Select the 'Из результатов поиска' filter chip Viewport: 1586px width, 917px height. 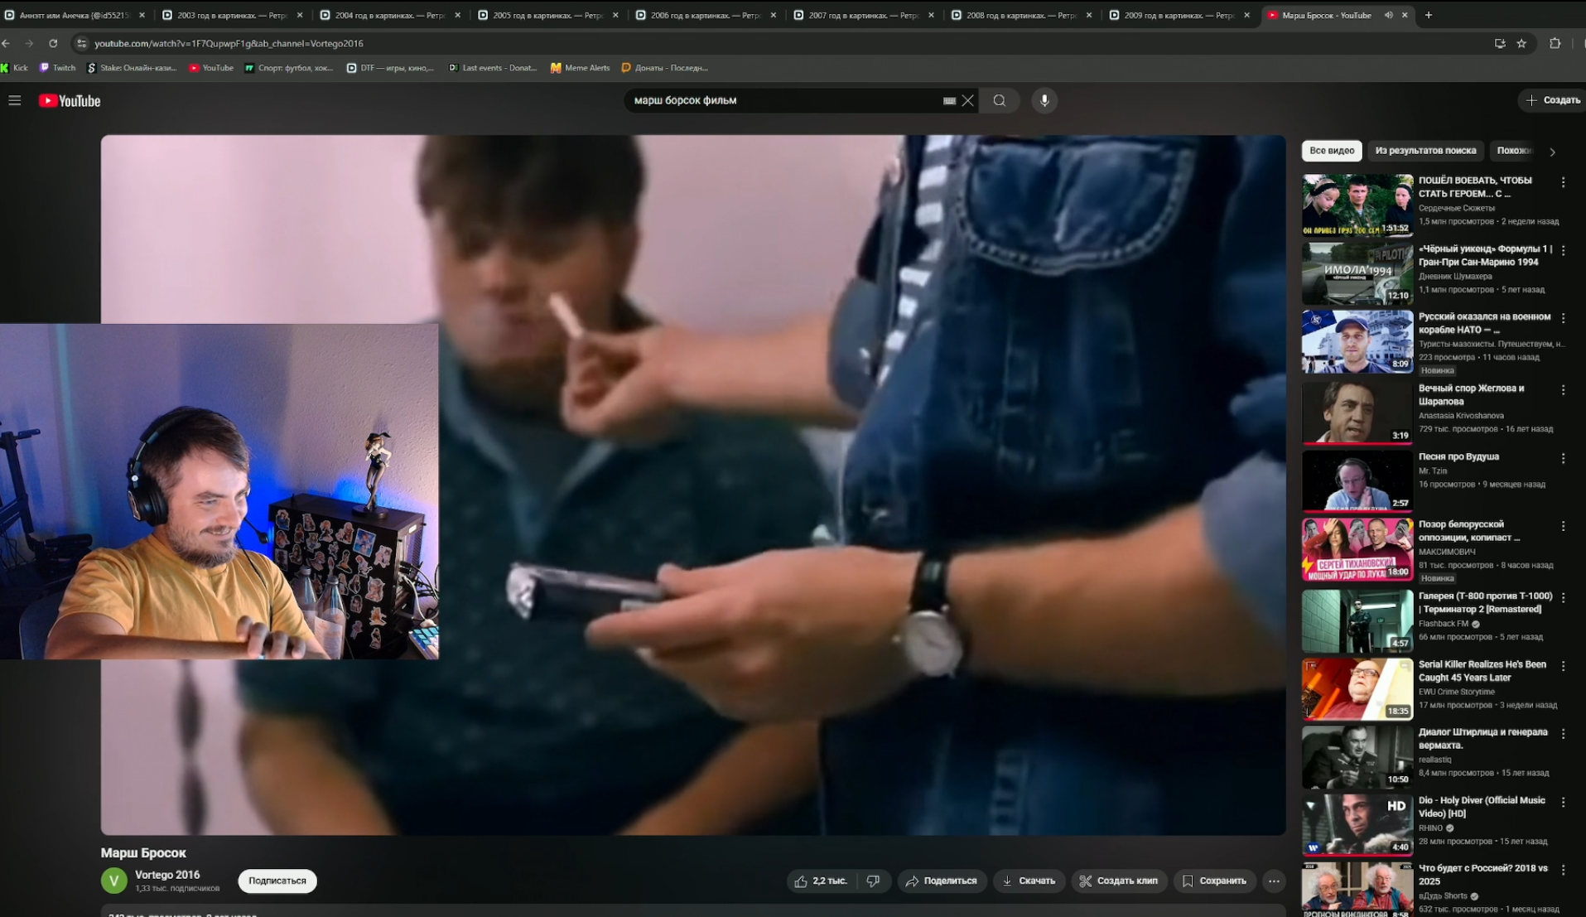click(1425, 151)
